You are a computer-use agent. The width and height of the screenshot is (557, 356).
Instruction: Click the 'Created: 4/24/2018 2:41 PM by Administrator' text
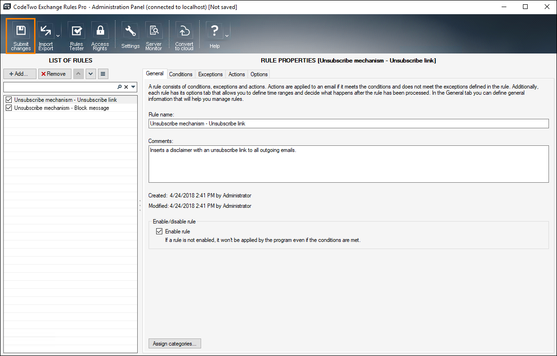[200, 196]
